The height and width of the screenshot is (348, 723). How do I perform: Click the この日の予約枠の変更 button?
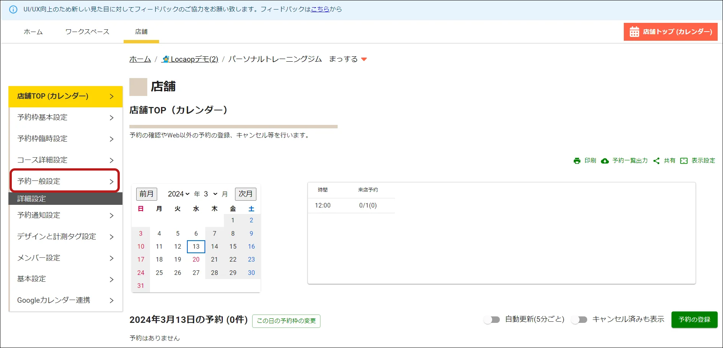point(286,321)
